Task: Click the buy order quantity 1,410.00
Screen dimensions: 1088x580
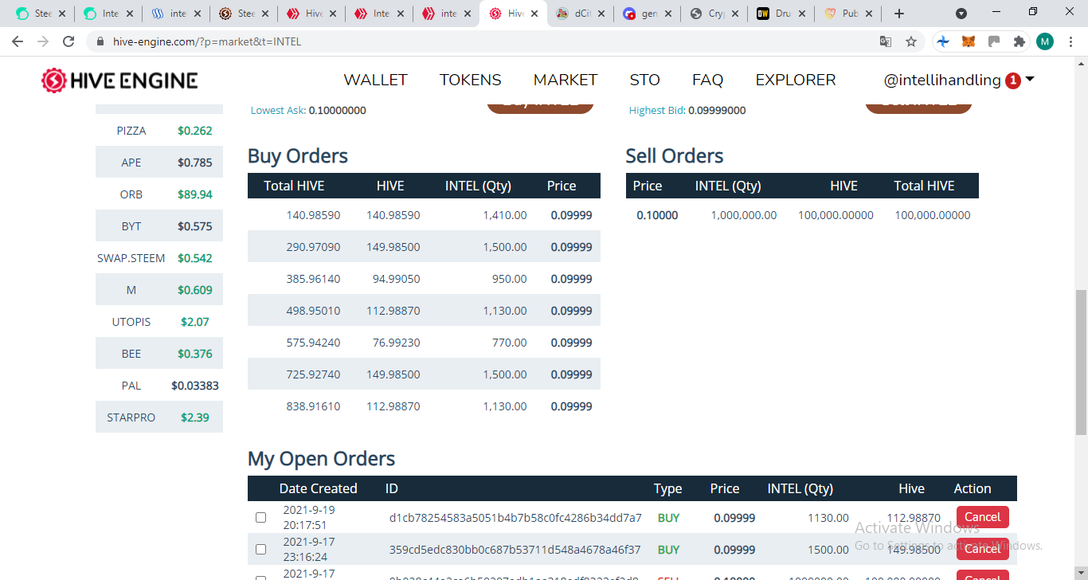Action: (505, 215)
